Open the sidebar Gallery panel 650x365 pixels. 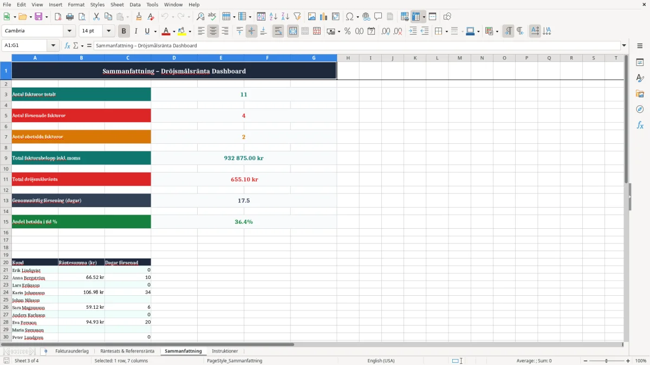click(x=640, y=94)
